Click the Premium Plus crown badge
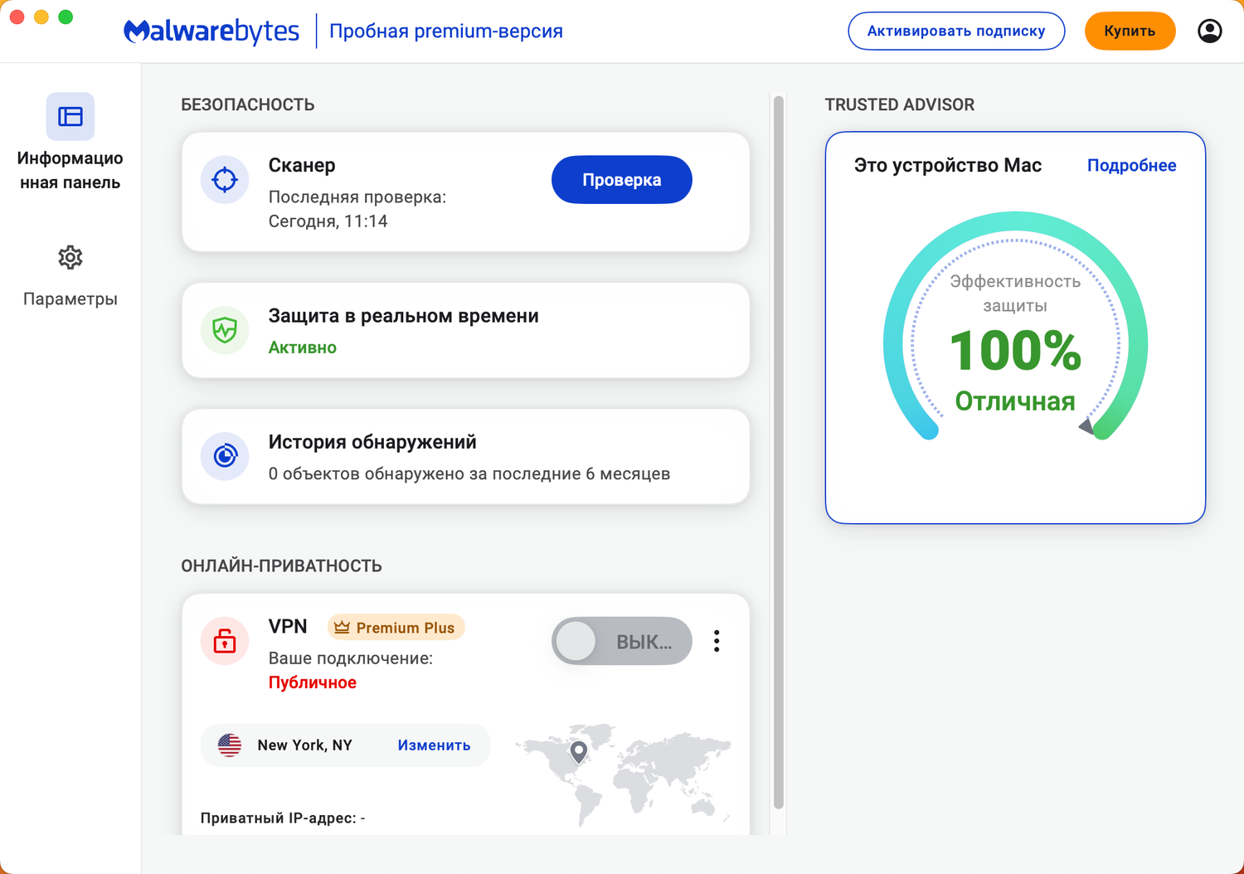This screenshot has width=1244, height=874. [396, 628]
